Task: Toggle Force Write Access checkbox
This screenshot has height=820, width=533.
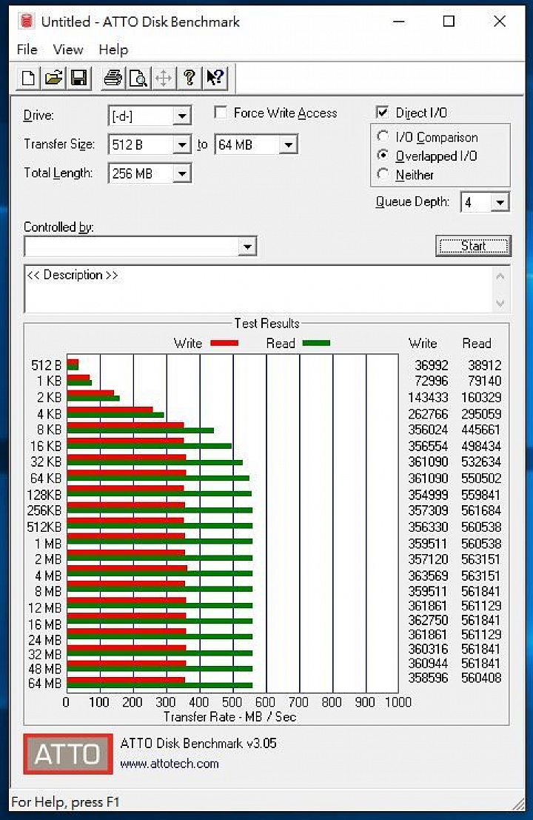Action: pos(221,113)
